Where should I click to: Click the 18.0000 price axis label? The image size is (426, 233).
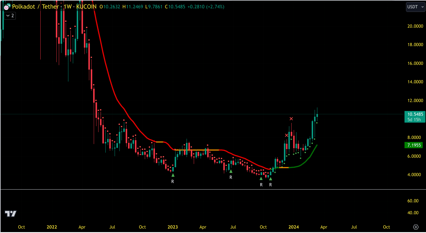(415, 45)
